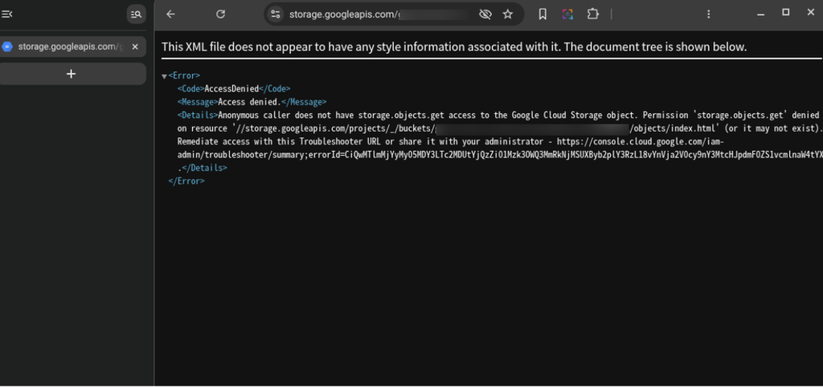The image size is (823, 387).
Task: Bookmark this page with the star
Action: 508,14
